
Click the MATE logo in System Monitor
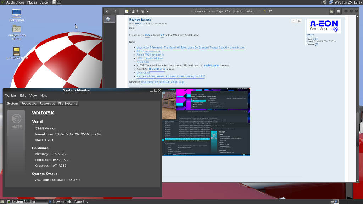pyautogui.click(x=16, y=121)
